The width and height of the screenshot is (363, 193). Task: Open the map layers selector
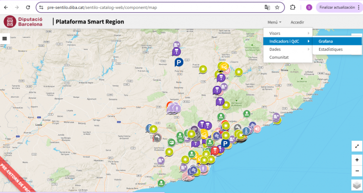pos(357,185)
